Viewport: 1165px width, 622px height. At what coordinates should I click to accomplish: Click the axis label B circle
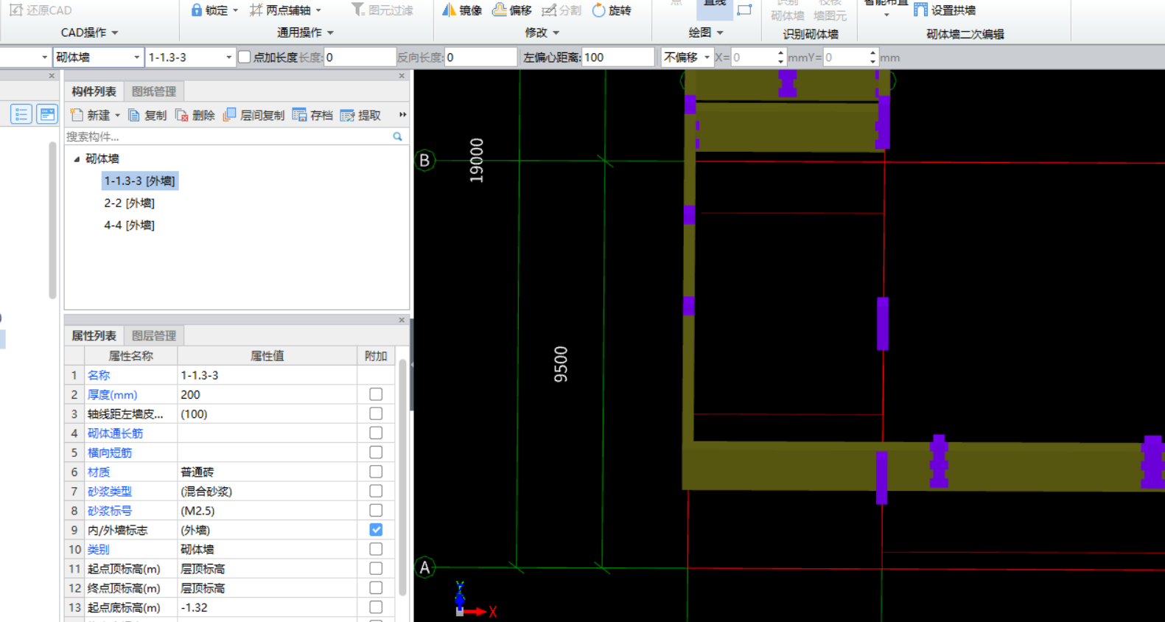(424, 161)
